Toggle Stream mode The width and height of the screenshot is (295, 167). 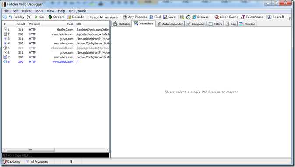(x=56, y=17)
